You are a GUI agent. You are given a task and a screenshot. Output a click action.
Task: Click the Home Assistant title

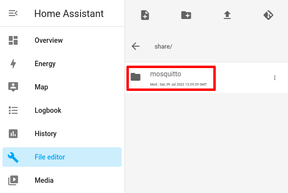tap(69, 14)
